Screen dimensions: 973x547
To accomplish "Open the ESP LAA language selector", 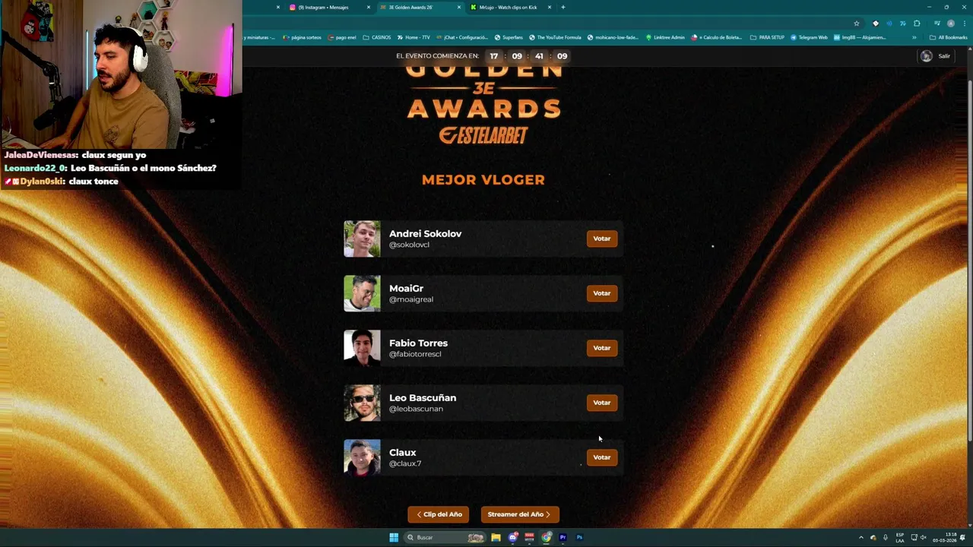I will tap(900, 537).
